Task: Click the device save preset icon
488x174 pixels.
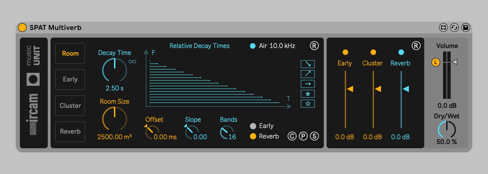Action: (x=465, y=28)
